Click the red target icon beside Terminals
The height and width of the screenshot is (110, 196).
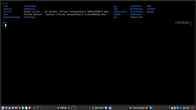146,108
